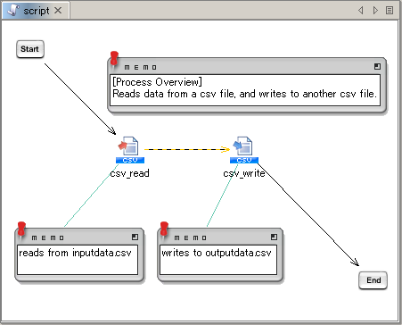
Task: Click the 'reads from inputdata.csv' memo text
Action: tap(75, 253)
